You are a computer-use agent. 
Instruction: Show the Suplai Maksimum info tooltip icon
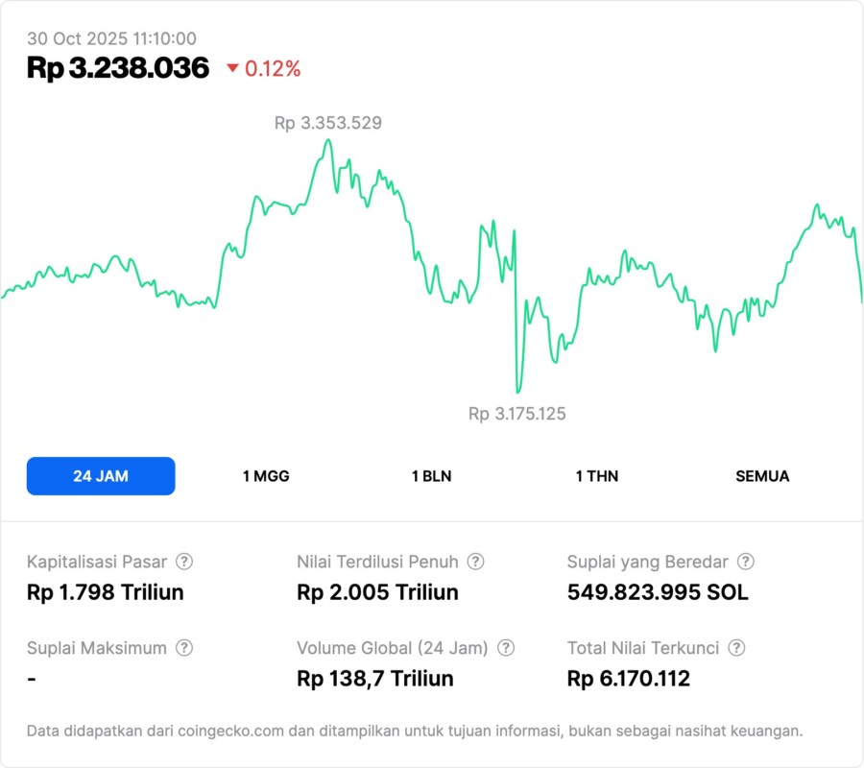[183, 648]
